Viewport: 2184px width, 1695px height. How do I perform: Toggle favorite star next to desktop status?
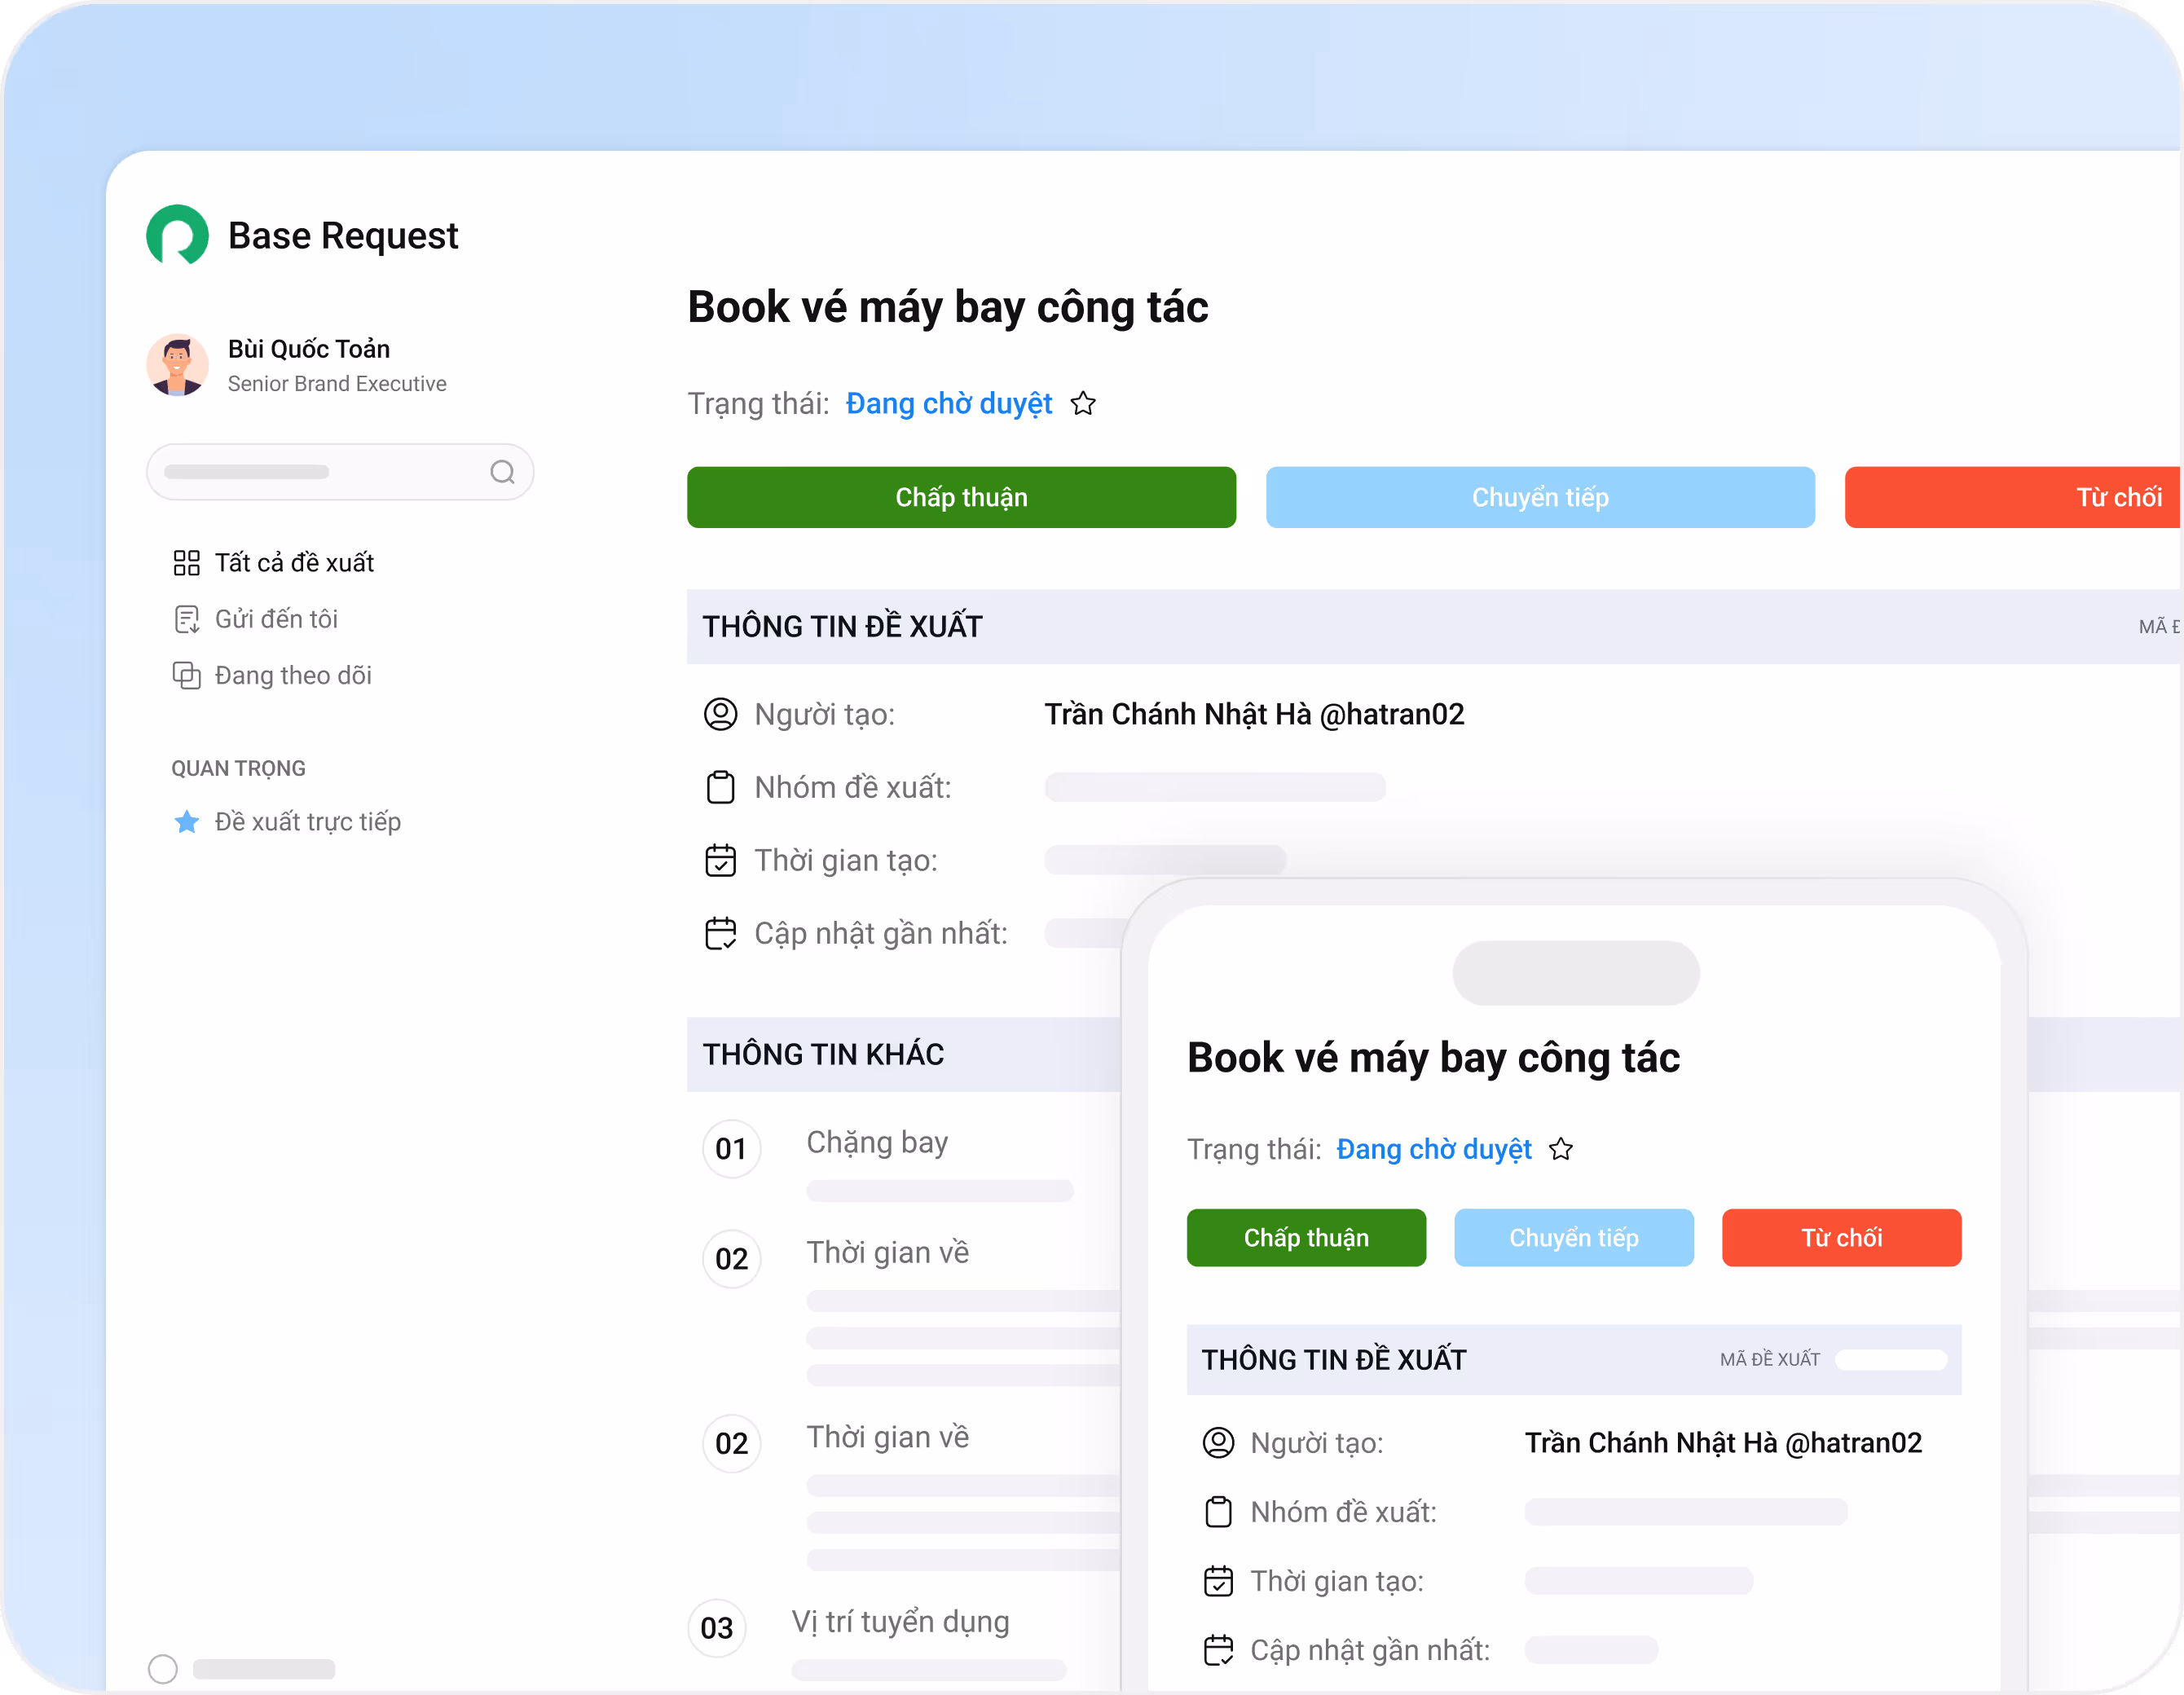[x=1083, y=404]
